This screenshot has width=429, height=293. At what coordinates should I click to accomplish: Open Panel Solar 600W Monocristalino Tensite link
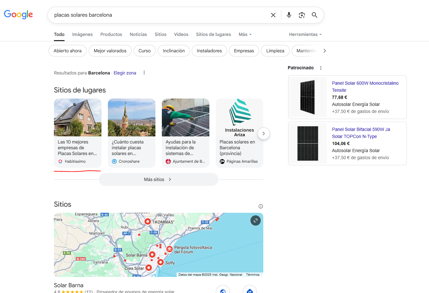(365, 87)
